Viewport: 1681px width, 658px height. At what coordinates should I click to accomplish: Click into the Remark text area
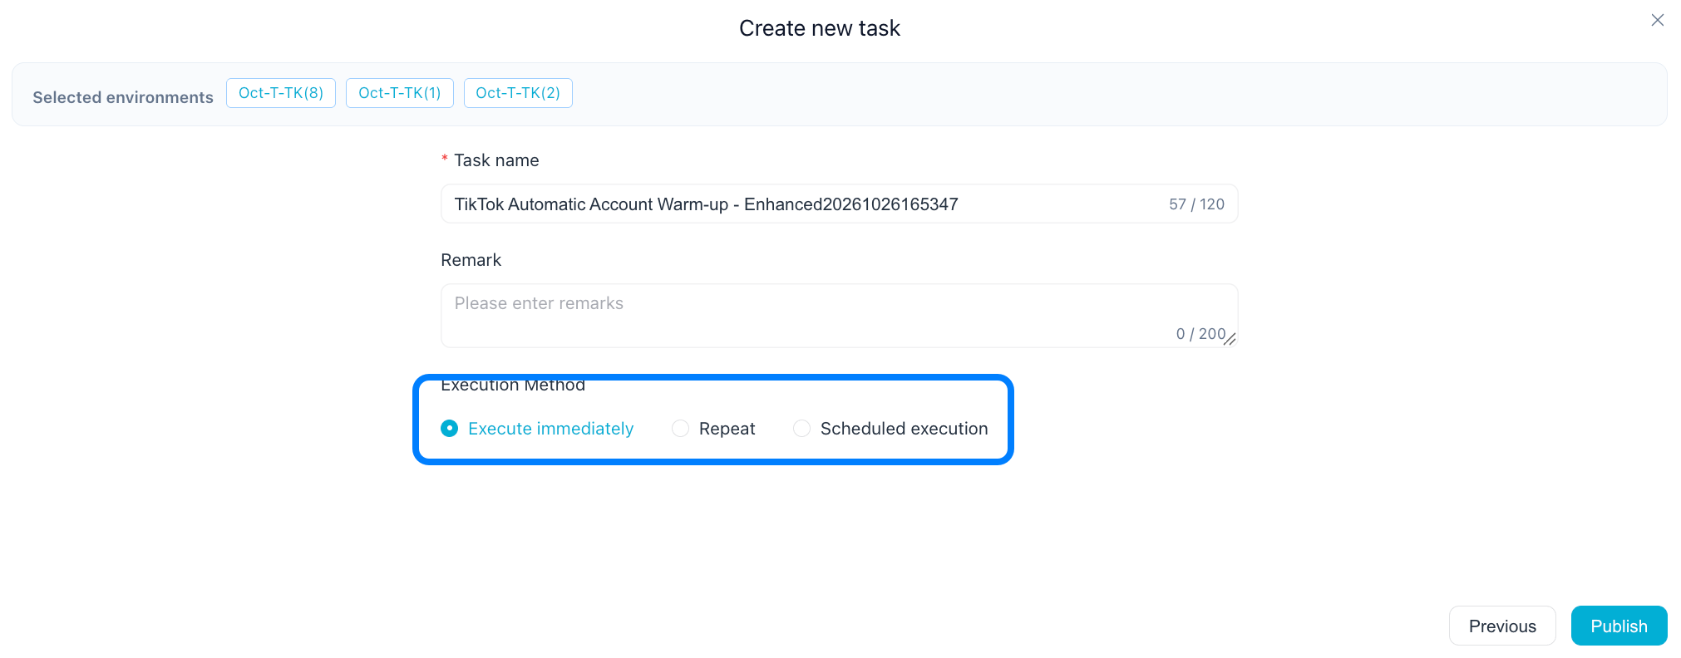pyautogui.click(x=839, y=316)
